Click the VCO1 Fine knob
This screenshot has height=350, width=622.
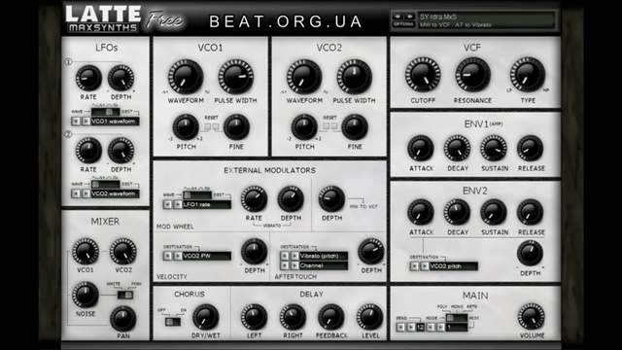point(236,127)
